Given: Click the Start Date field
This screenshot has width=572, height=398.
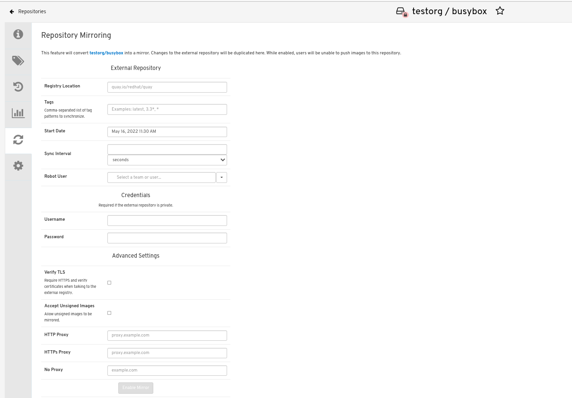Looking at the screenshot, I should tap(167, 131).
